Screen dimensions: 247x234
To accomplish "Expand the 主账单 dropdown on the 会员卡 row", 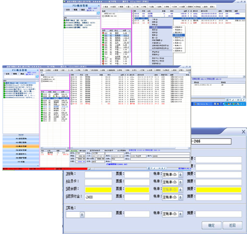I will [180, 182].
